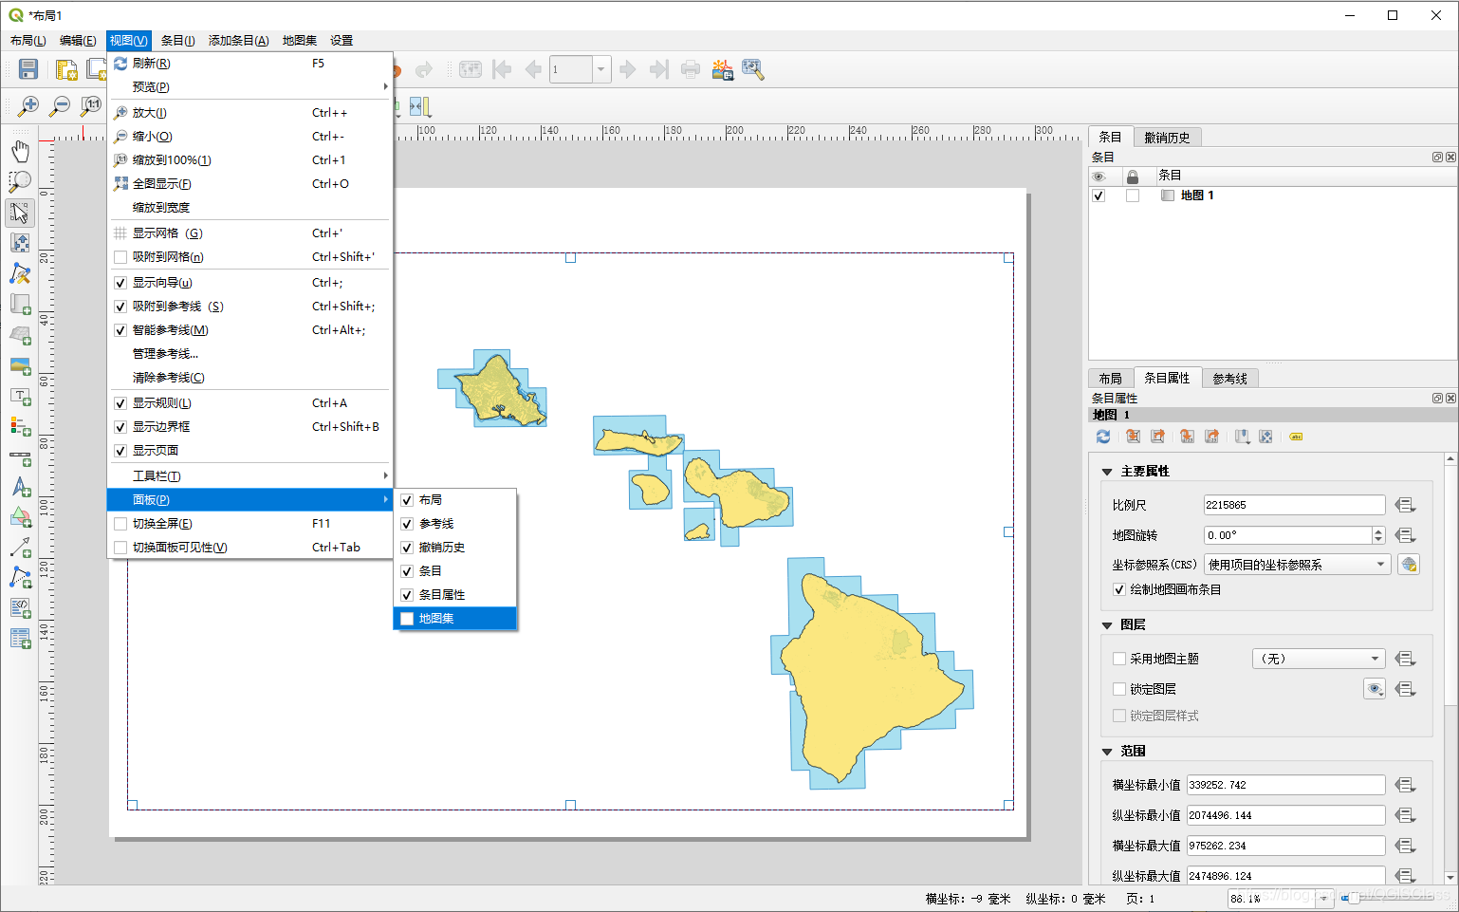
Task: Open the 预览 submenu
Action: coord(249,87)
